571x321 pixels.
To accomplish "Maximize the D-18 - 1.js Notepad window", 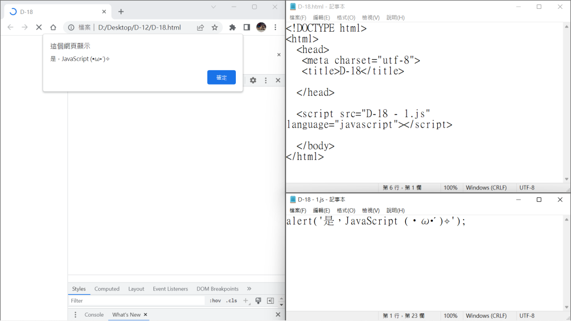I will tap(539, 200).
